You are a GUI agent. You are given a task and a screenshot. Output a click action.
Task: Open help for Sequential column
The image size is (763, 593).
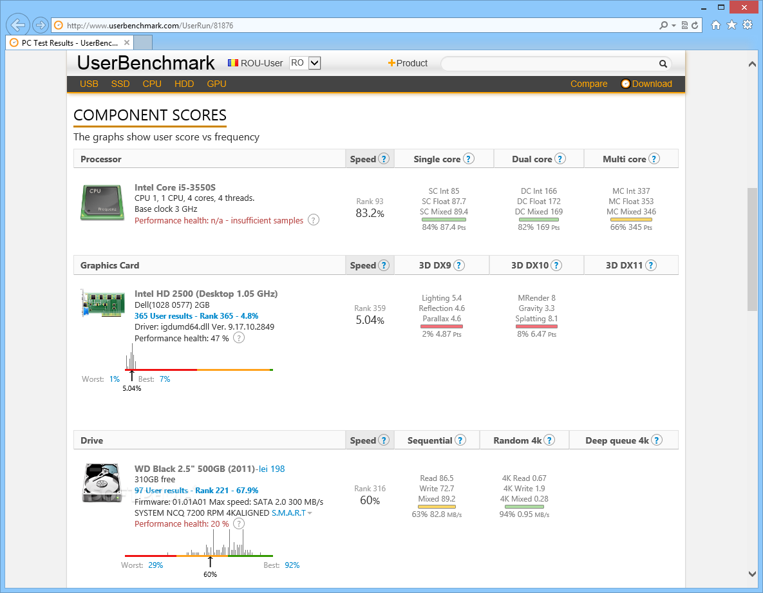[x=460, y=440]
